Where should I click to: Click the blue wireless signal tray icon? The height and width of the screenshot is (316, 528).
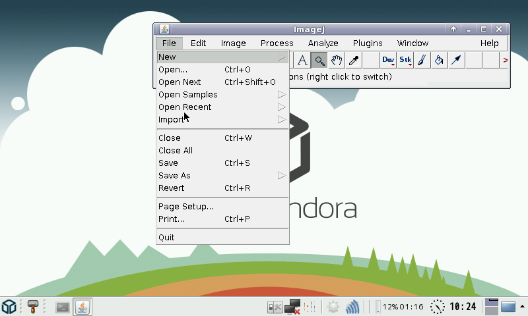tap(352, 307)
